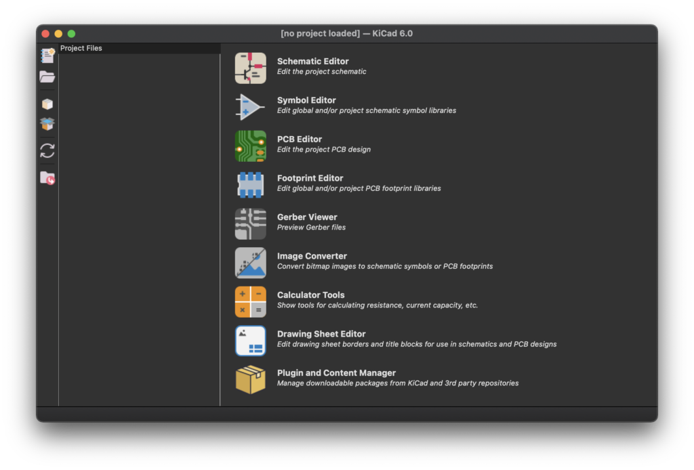Open an existing project folder icon
The height and width of the screenshot is (470, 694).
point(47,77)
